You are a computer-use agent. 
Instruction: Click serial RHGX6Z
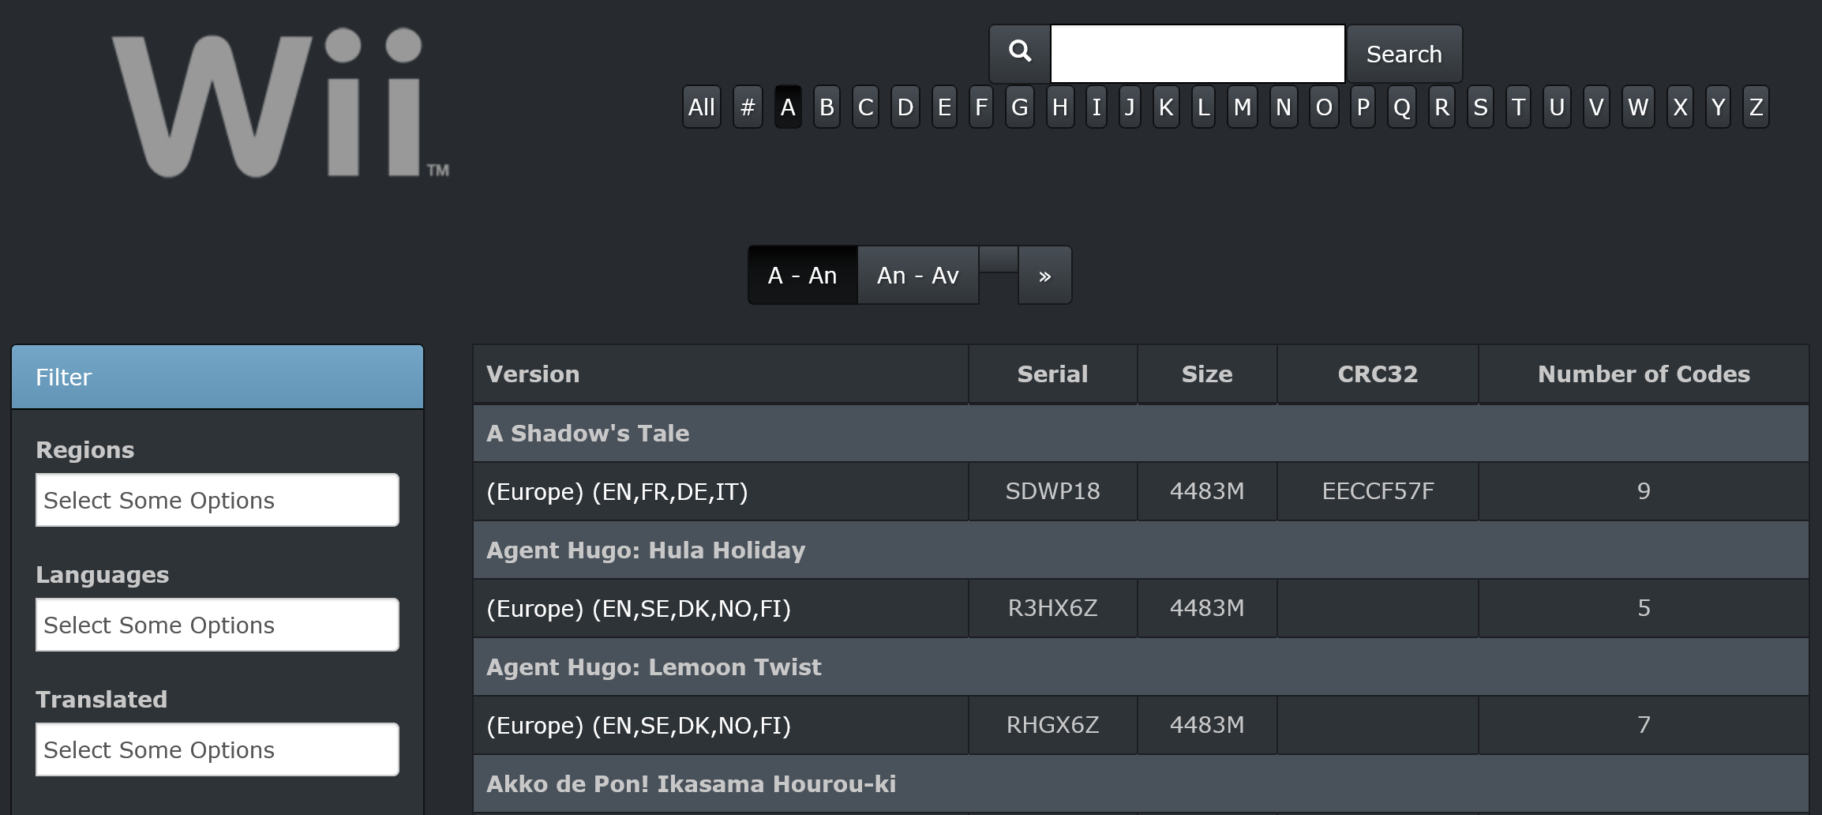pos(1052,725)
